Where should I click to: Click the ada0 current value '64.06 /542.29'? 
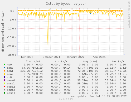[32, 68]
